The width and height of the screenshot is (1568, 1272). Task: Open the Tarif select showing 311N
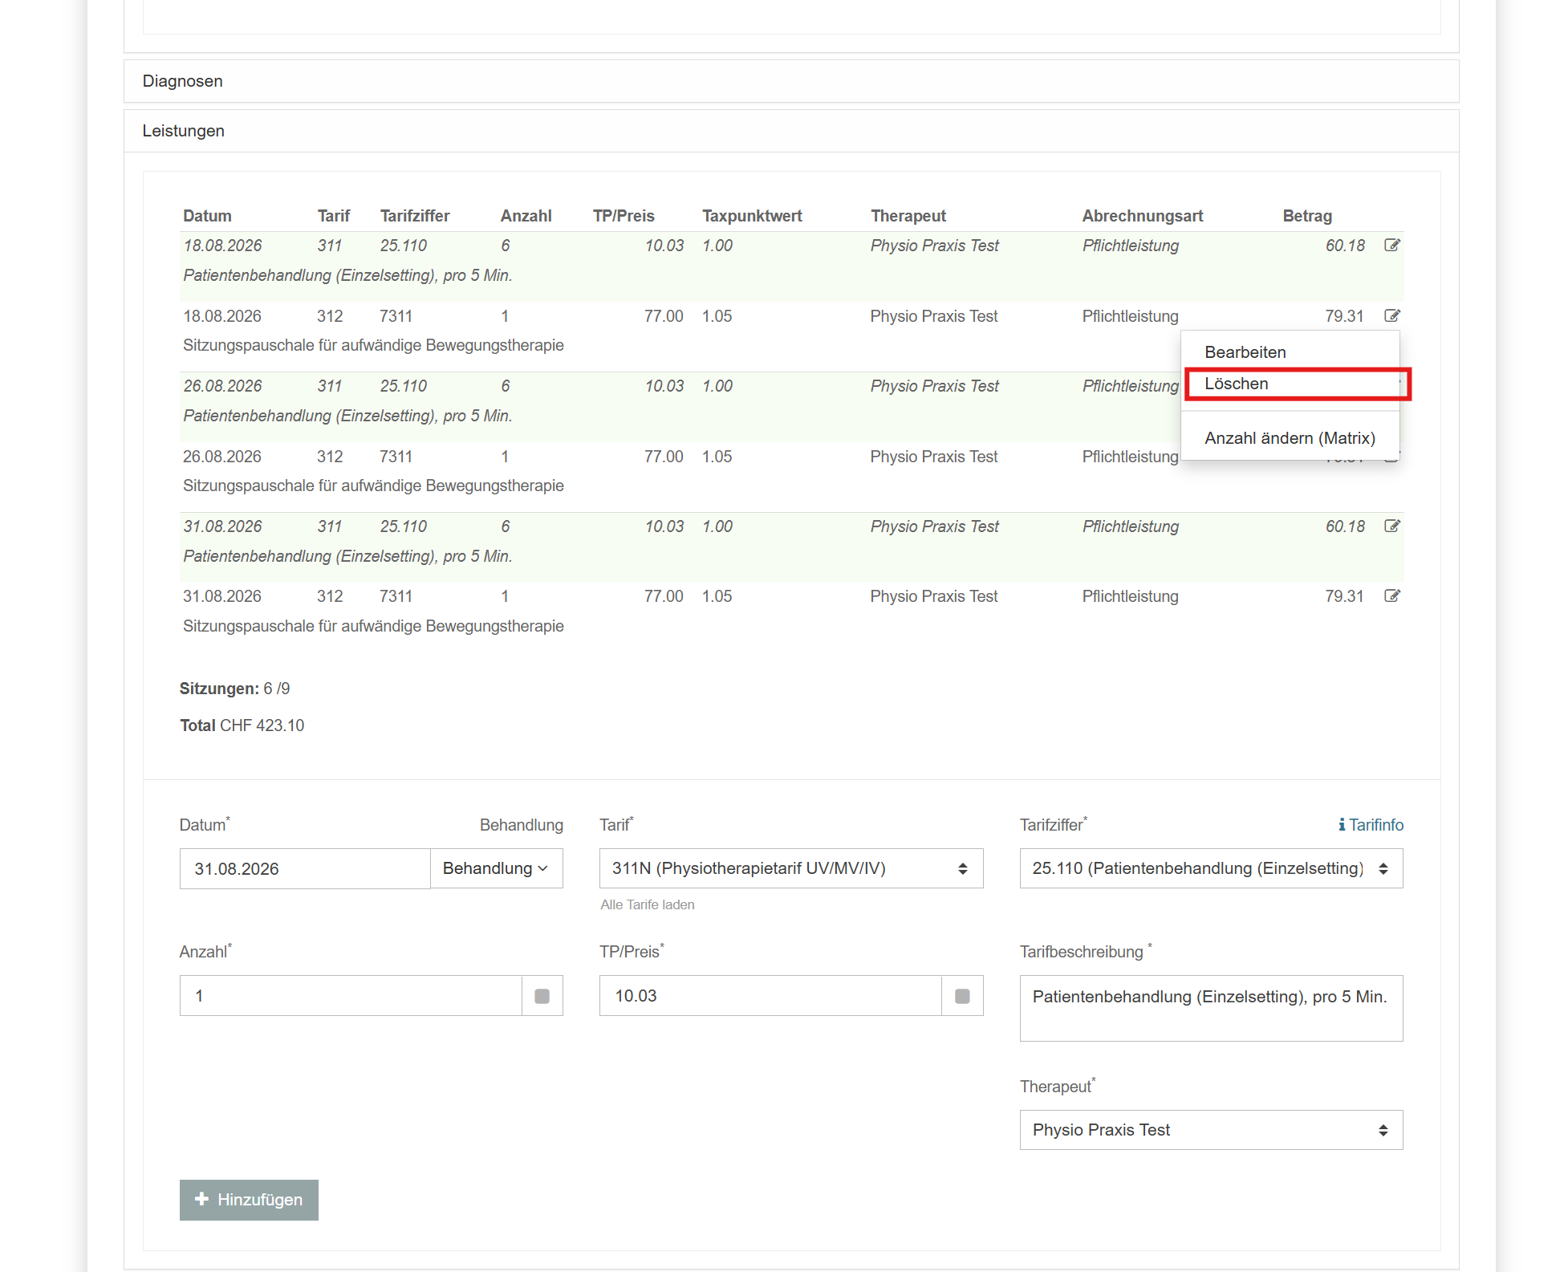(791, 868)
